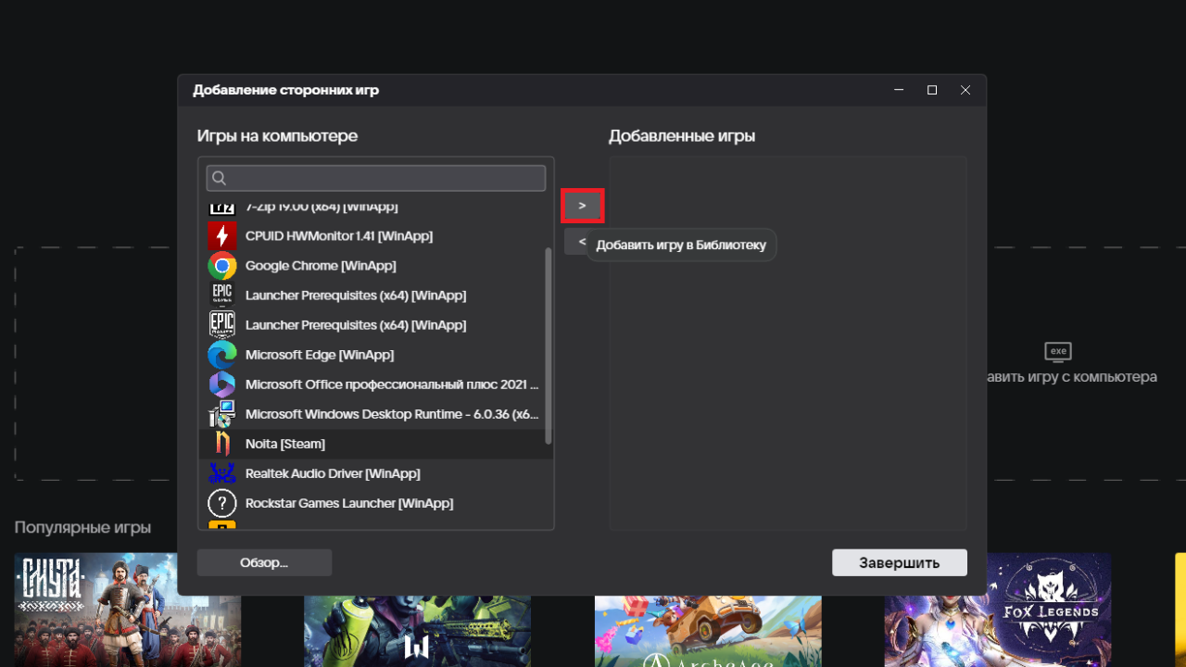Select the Rockstar Games Launcher question-mark icon
This screenshot has width=1186, height=667.
(222, 503)
